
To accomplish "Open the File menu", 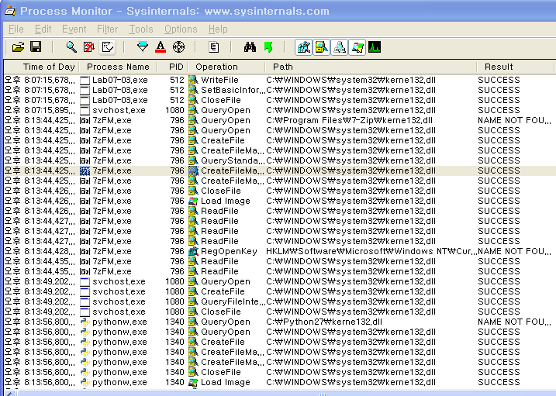I will coord(16,29).
